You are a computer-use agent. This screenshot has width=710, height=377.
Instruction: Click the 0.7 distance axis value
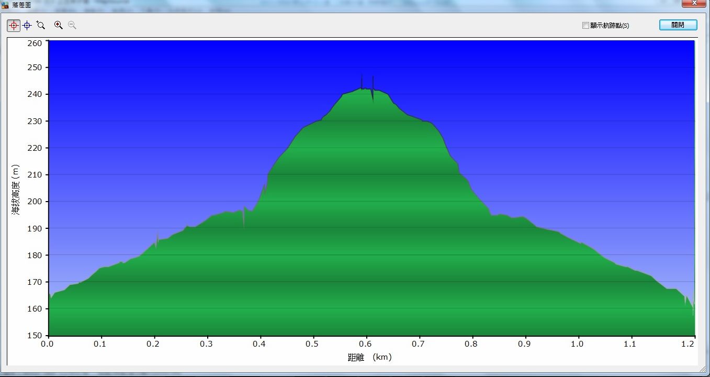tap(419, 344)
